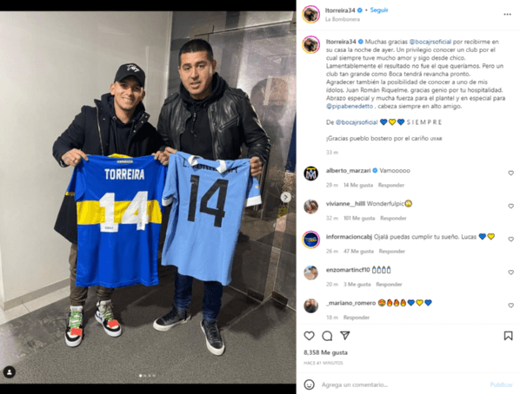Image resolution: width=520 pixels, height=394 pixels.
Task: Like informacioncabj's comment heart
Action: [510, 239]
